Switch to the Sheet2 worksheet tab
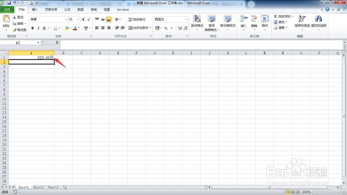Viewport: 347px width, 195px height. pyautogui.click(x=38, y=187)
